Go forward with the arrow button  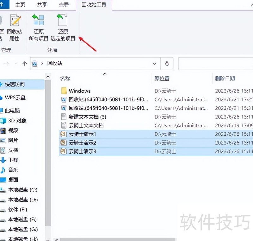[6, 64]
